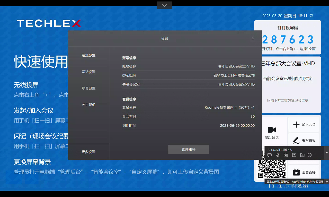The width and height of the screenshot is (329, 197).
Task: Click the 账号信息 section heading
Action: (129, 58)
